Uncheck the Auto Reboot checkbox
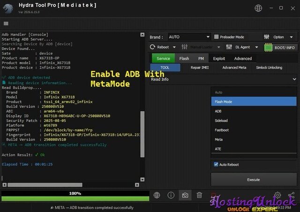This screenshot has height=212, width=300. pyautogui.click(x=216, y=164)
